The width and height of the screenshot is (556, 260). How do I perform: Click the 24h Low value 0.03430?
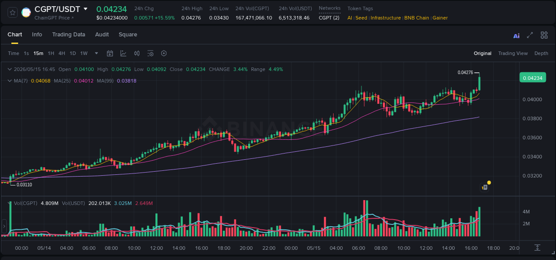click(219, 18)
